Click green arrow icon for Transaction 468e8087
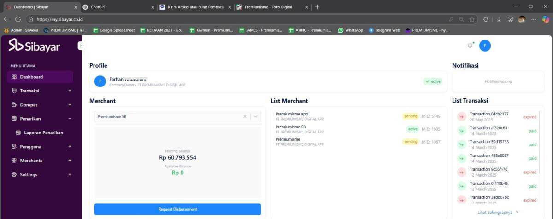This screenshot has width=553, height=219. point(462,158)
